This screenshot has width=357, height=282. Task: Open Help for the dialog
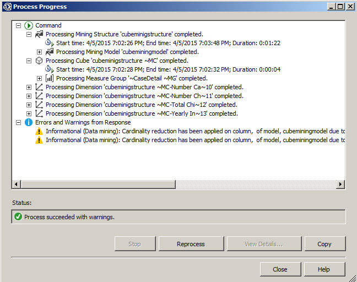(324, 269)
